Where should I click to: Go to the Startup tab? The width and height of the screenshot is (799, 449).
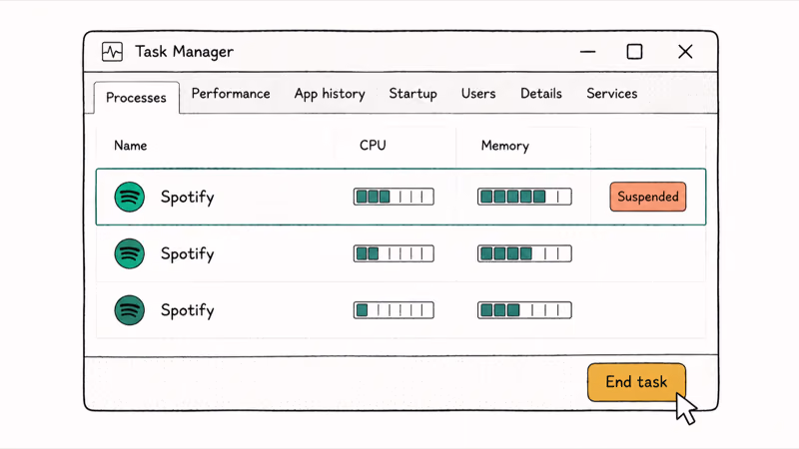click(x=412, y=94)
